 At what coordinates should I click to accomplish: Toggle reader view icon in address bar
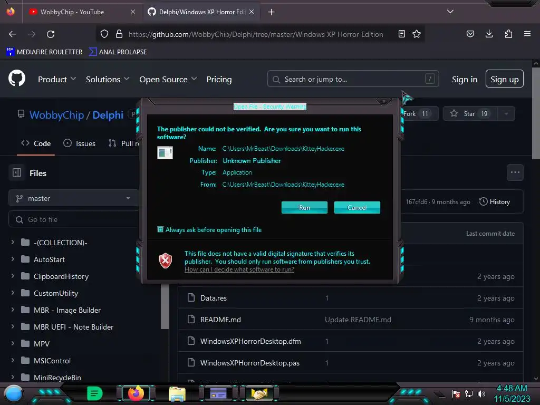click(x=401, y=34)
